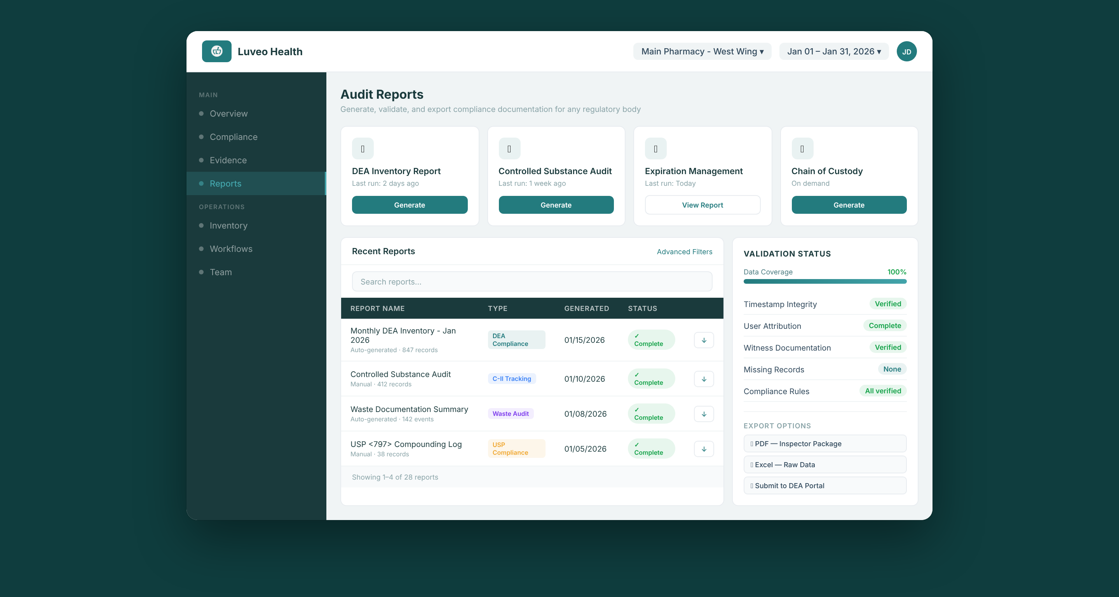Click the Witness Documentation Verified badge
The image size is (1119, 597).
pyautogui.click(x=887, y=347)
